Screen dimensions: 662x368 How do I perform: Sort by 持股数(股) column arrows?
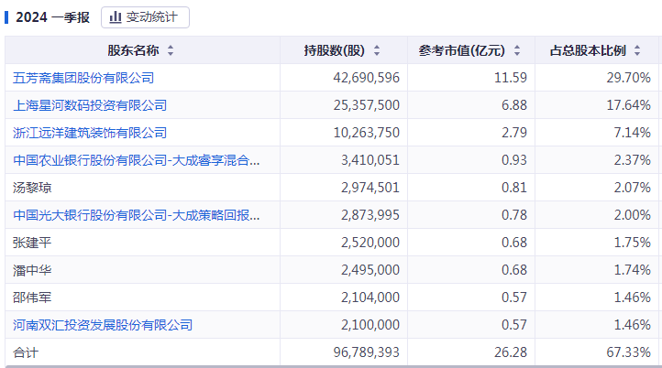tap(377, 51)
